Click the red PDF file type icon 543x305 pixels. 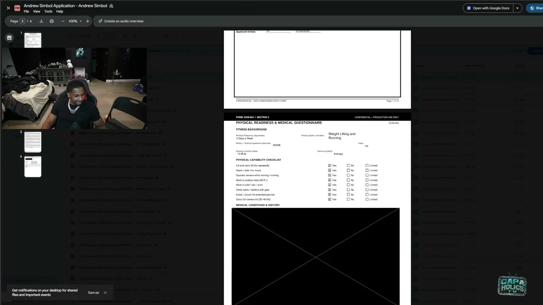click(17, 8)
